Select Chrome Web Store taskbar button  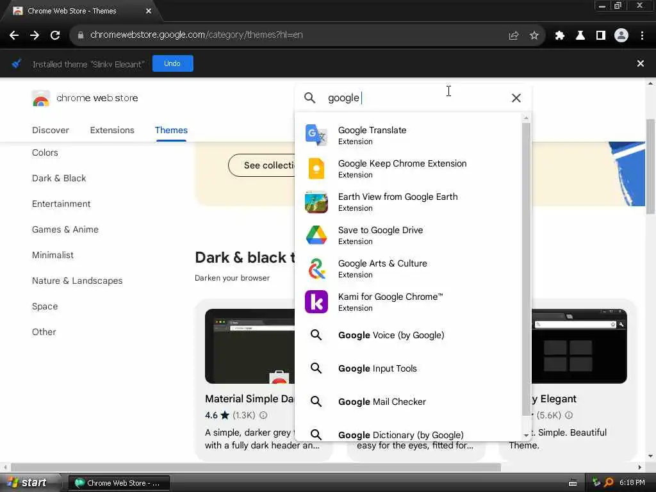[x=119, y=483]
